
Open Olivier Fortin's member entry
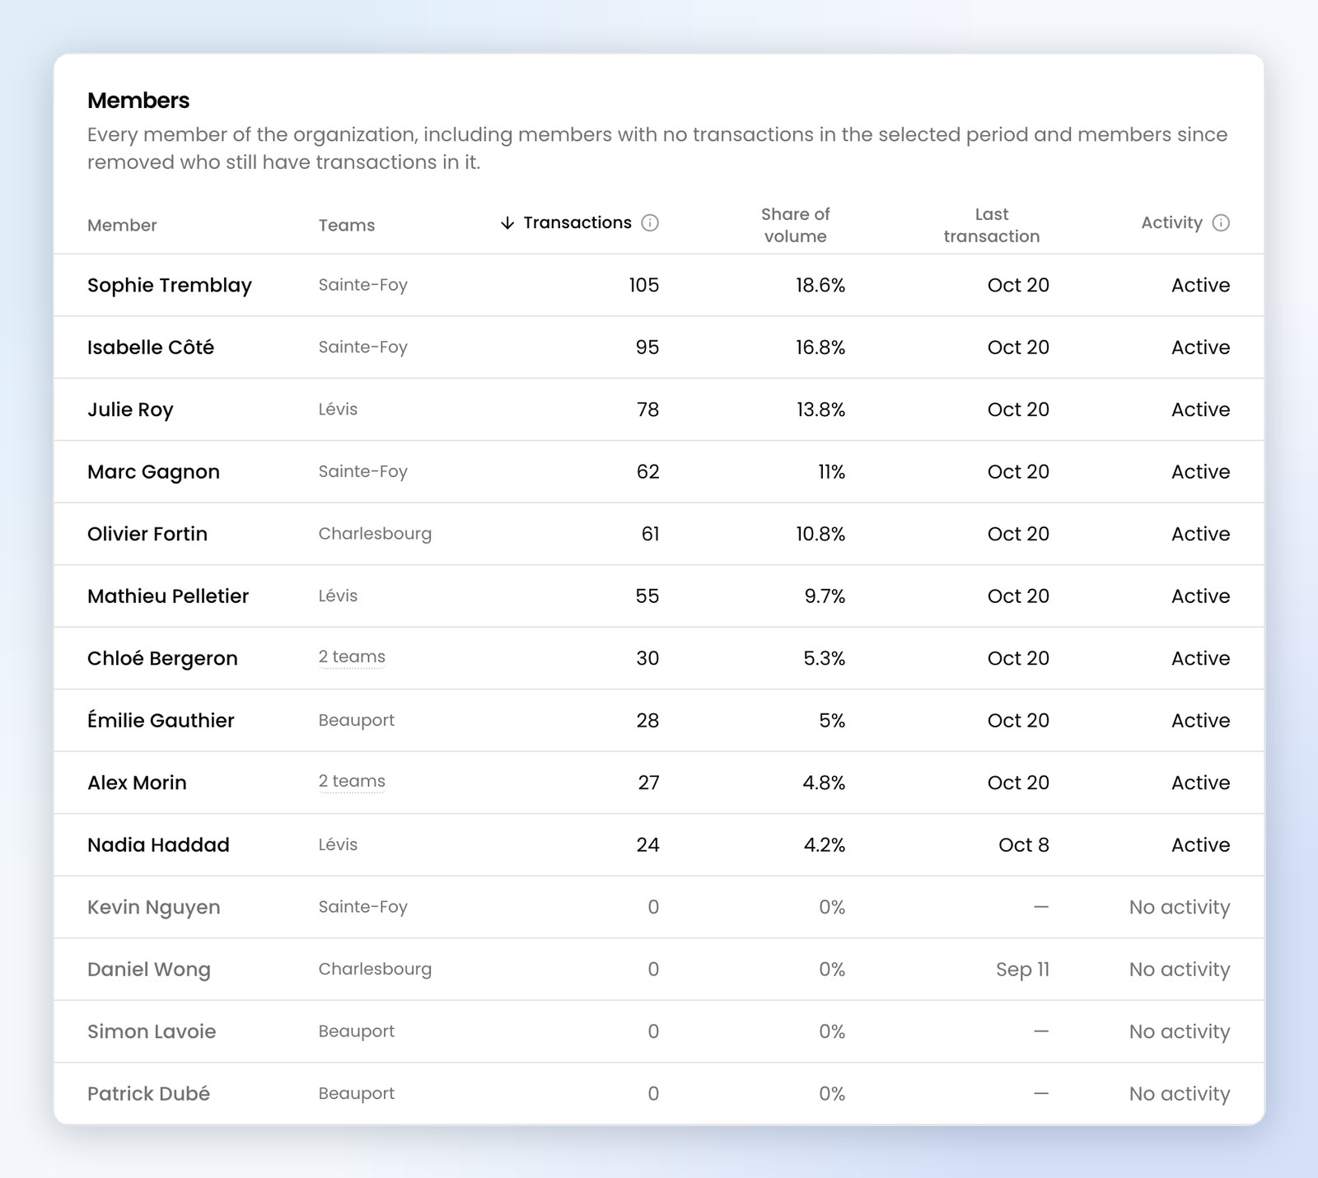tap(659, 534)
